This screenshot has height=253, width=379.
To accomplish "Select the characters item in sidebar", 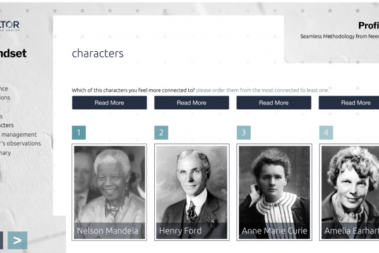I will coord(7,125).
